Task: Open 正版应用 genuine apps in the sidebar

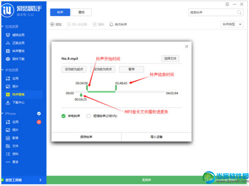Action: (15, 43)
